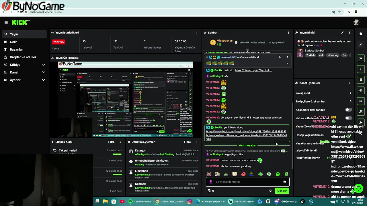Image resolution: width=367 pixels, height=206 pixels.
Task: Click the Yayın Ön İzlemesi preview
Action: click(x=126, y=99)
